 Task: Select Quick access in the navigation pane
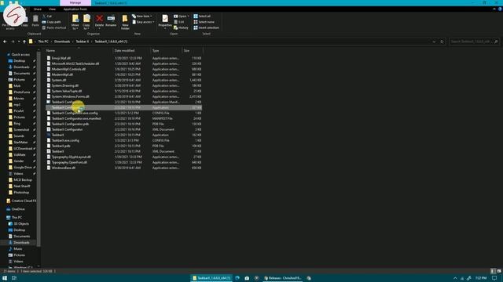coord(20,54)
